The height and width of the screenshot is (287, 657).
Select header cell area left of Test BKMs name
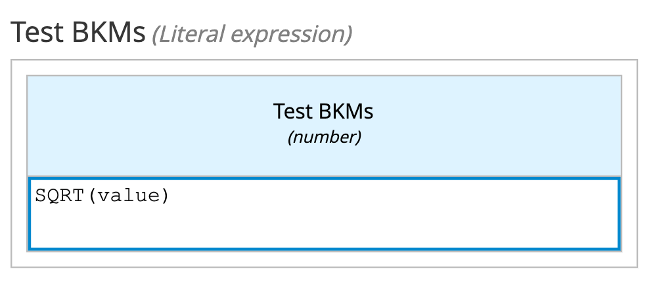(150, 111)
